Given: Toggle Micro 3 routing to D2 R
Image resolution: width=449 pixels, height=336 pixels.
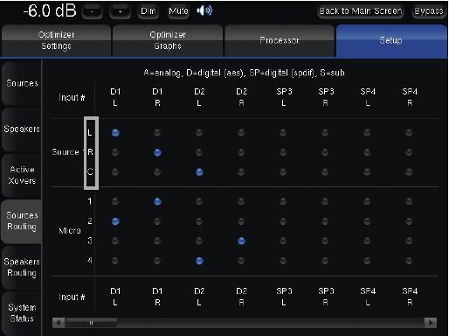Looking at the screenshot, I should 241,241.
